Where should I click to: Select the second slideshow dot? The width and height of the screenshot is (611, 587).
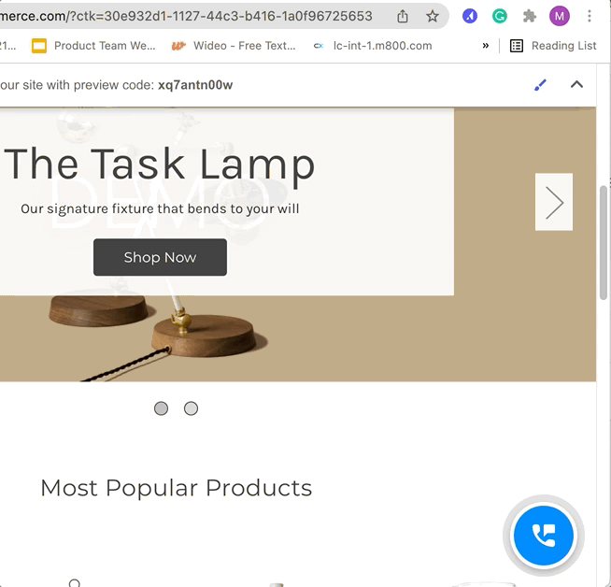point(191,408)
